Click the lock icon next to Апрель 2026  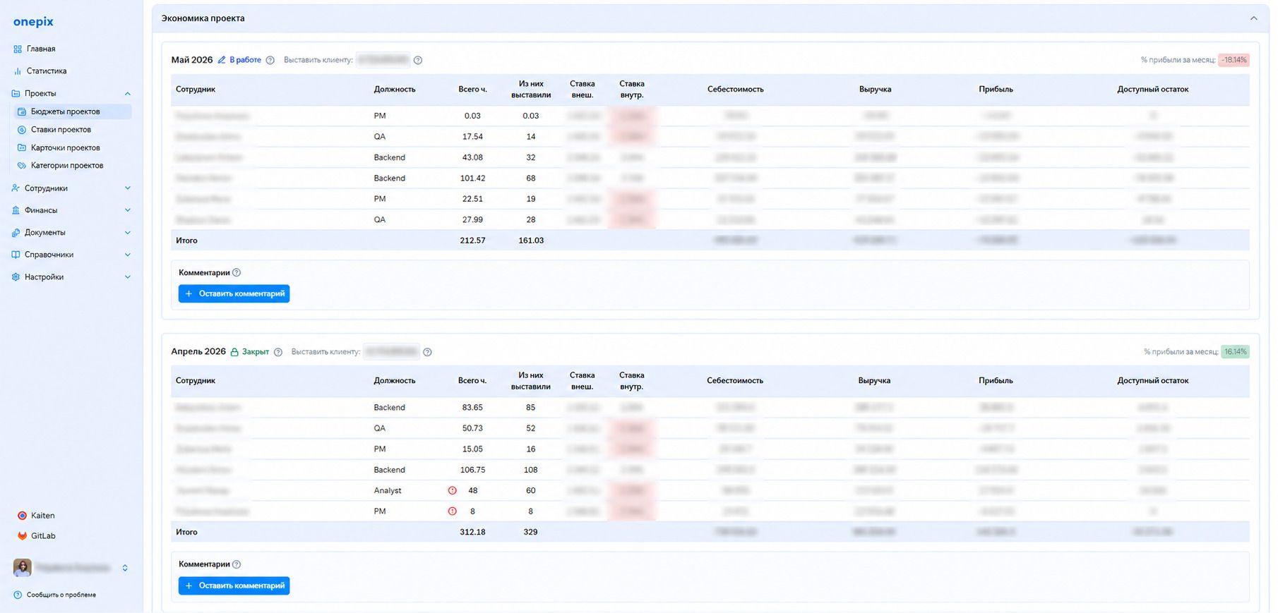pos(234,352)
